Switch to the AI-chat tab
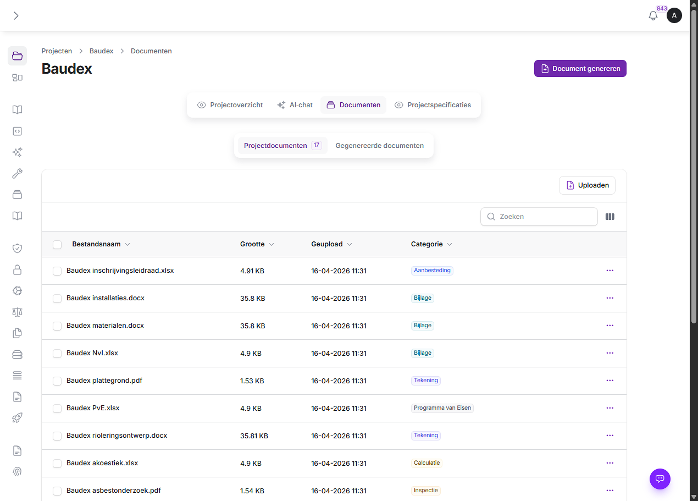Screen dimensions: 698x501 295,105
